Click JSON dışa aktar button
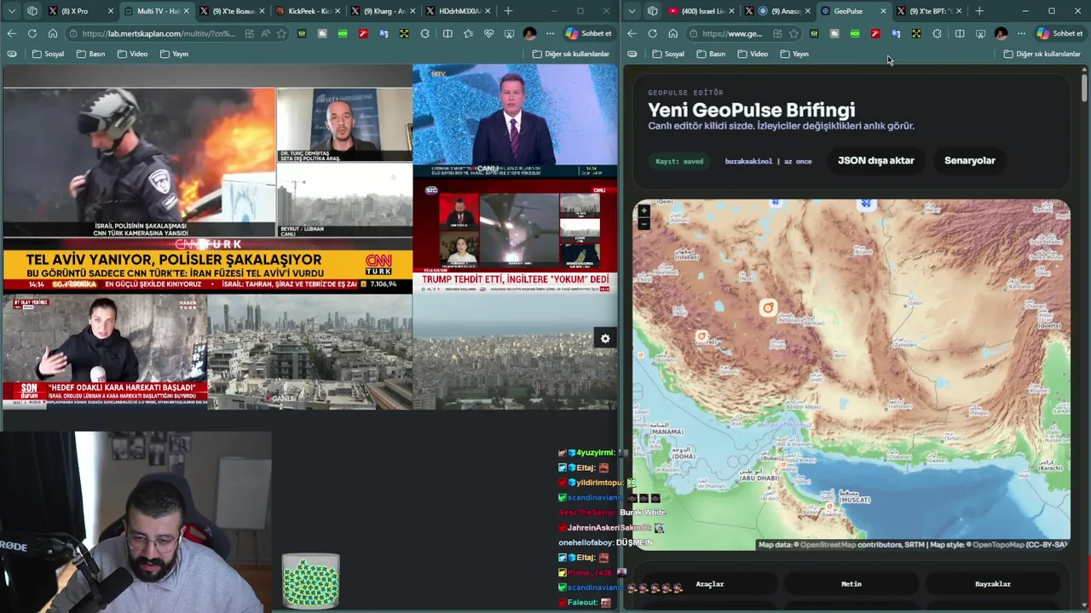 [x=875, y=160]
